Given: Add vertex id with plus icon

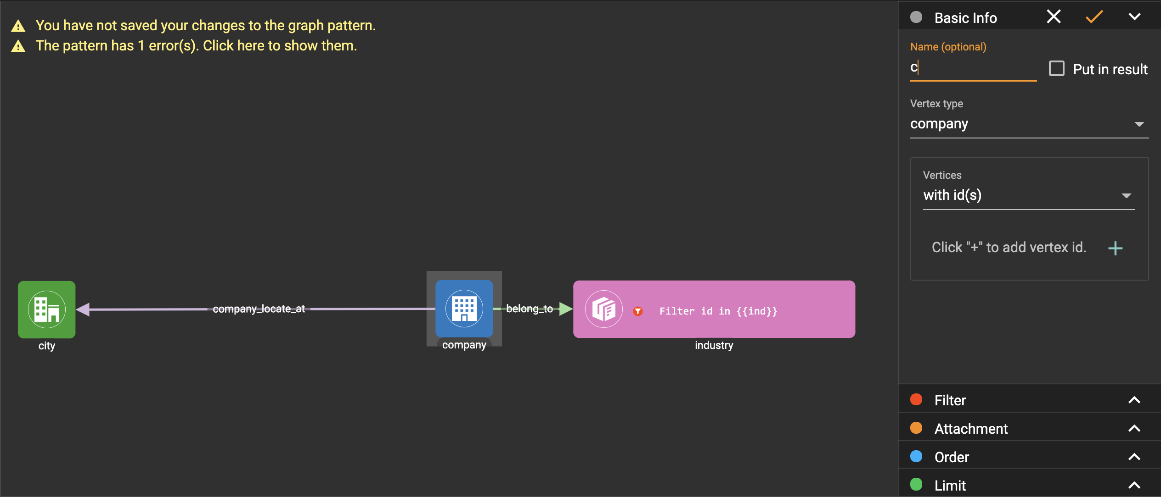Looking at the screenshot, I should (1115, 248).
